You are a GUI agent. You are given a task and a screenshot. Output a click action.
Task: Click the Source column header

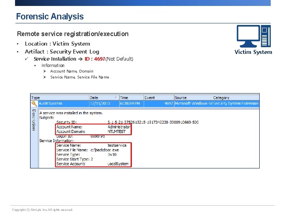tap(193, 97)
